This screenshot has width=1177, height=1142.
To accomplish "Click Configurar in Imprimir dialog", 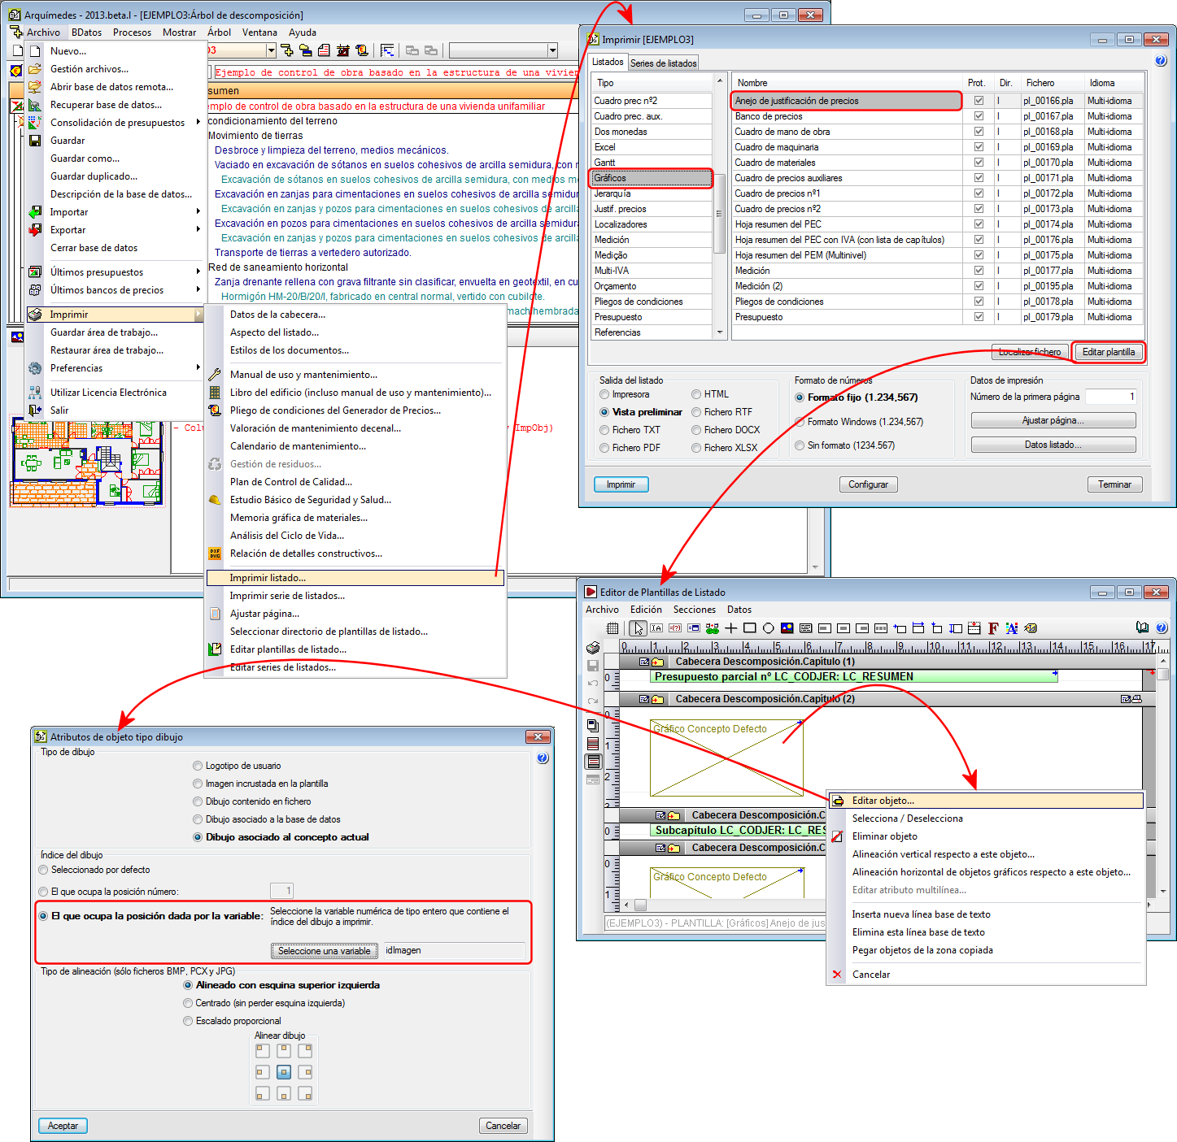I will pyautogui.click(x=869, y=484).
